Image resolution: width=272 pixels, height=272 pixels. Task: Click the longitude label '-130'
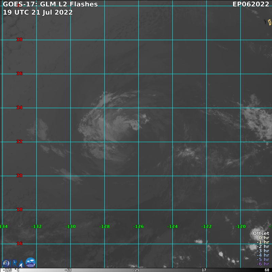pyautogui.click(x=70, y=226)
